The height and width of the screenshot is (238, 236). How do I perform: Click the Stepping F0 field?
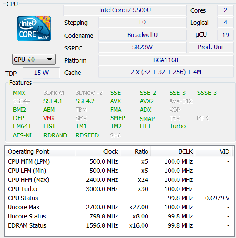[x=142, y=23]
